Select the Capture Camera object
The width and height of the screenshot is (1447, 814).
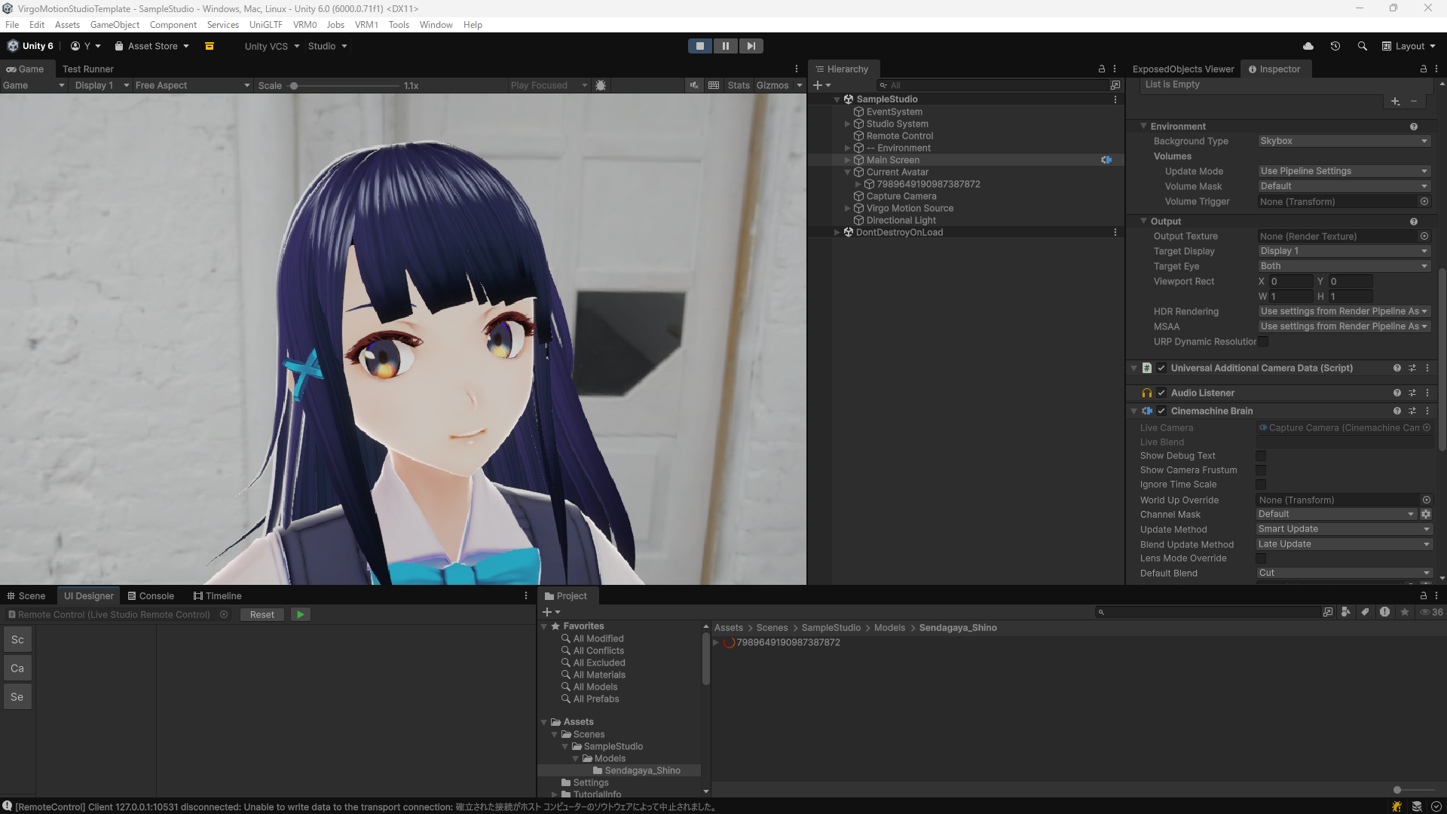(x=901, y=196)
